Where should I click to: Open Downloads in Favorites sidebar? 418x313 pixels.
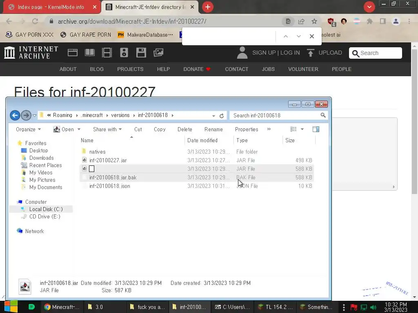41,158
